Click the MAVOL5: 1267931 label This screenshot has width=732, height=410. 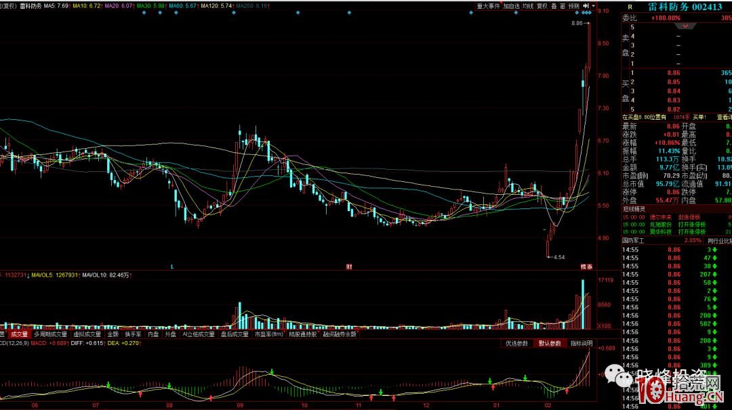56,275
